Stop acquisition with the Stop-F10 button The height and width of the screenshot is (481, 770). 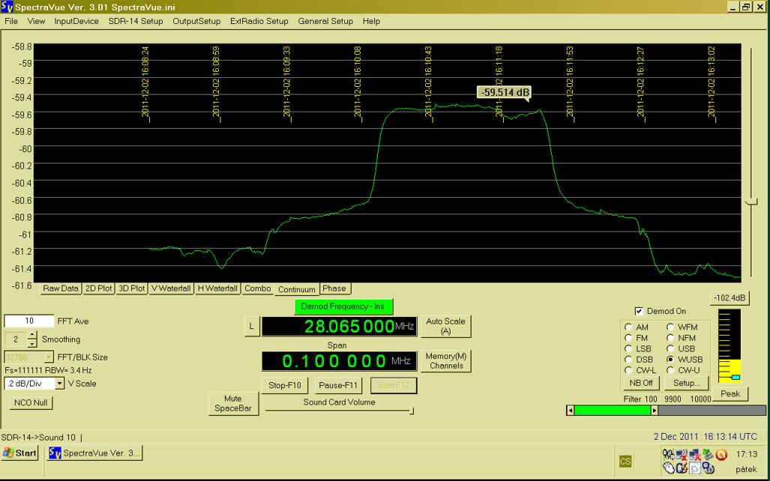coord(285,385)
